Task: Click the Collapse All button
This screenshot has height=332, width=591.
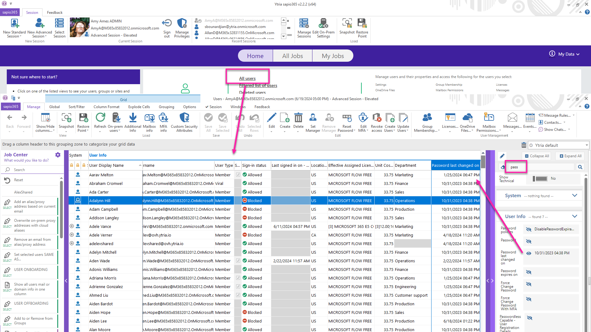Action: click(537, 156)
